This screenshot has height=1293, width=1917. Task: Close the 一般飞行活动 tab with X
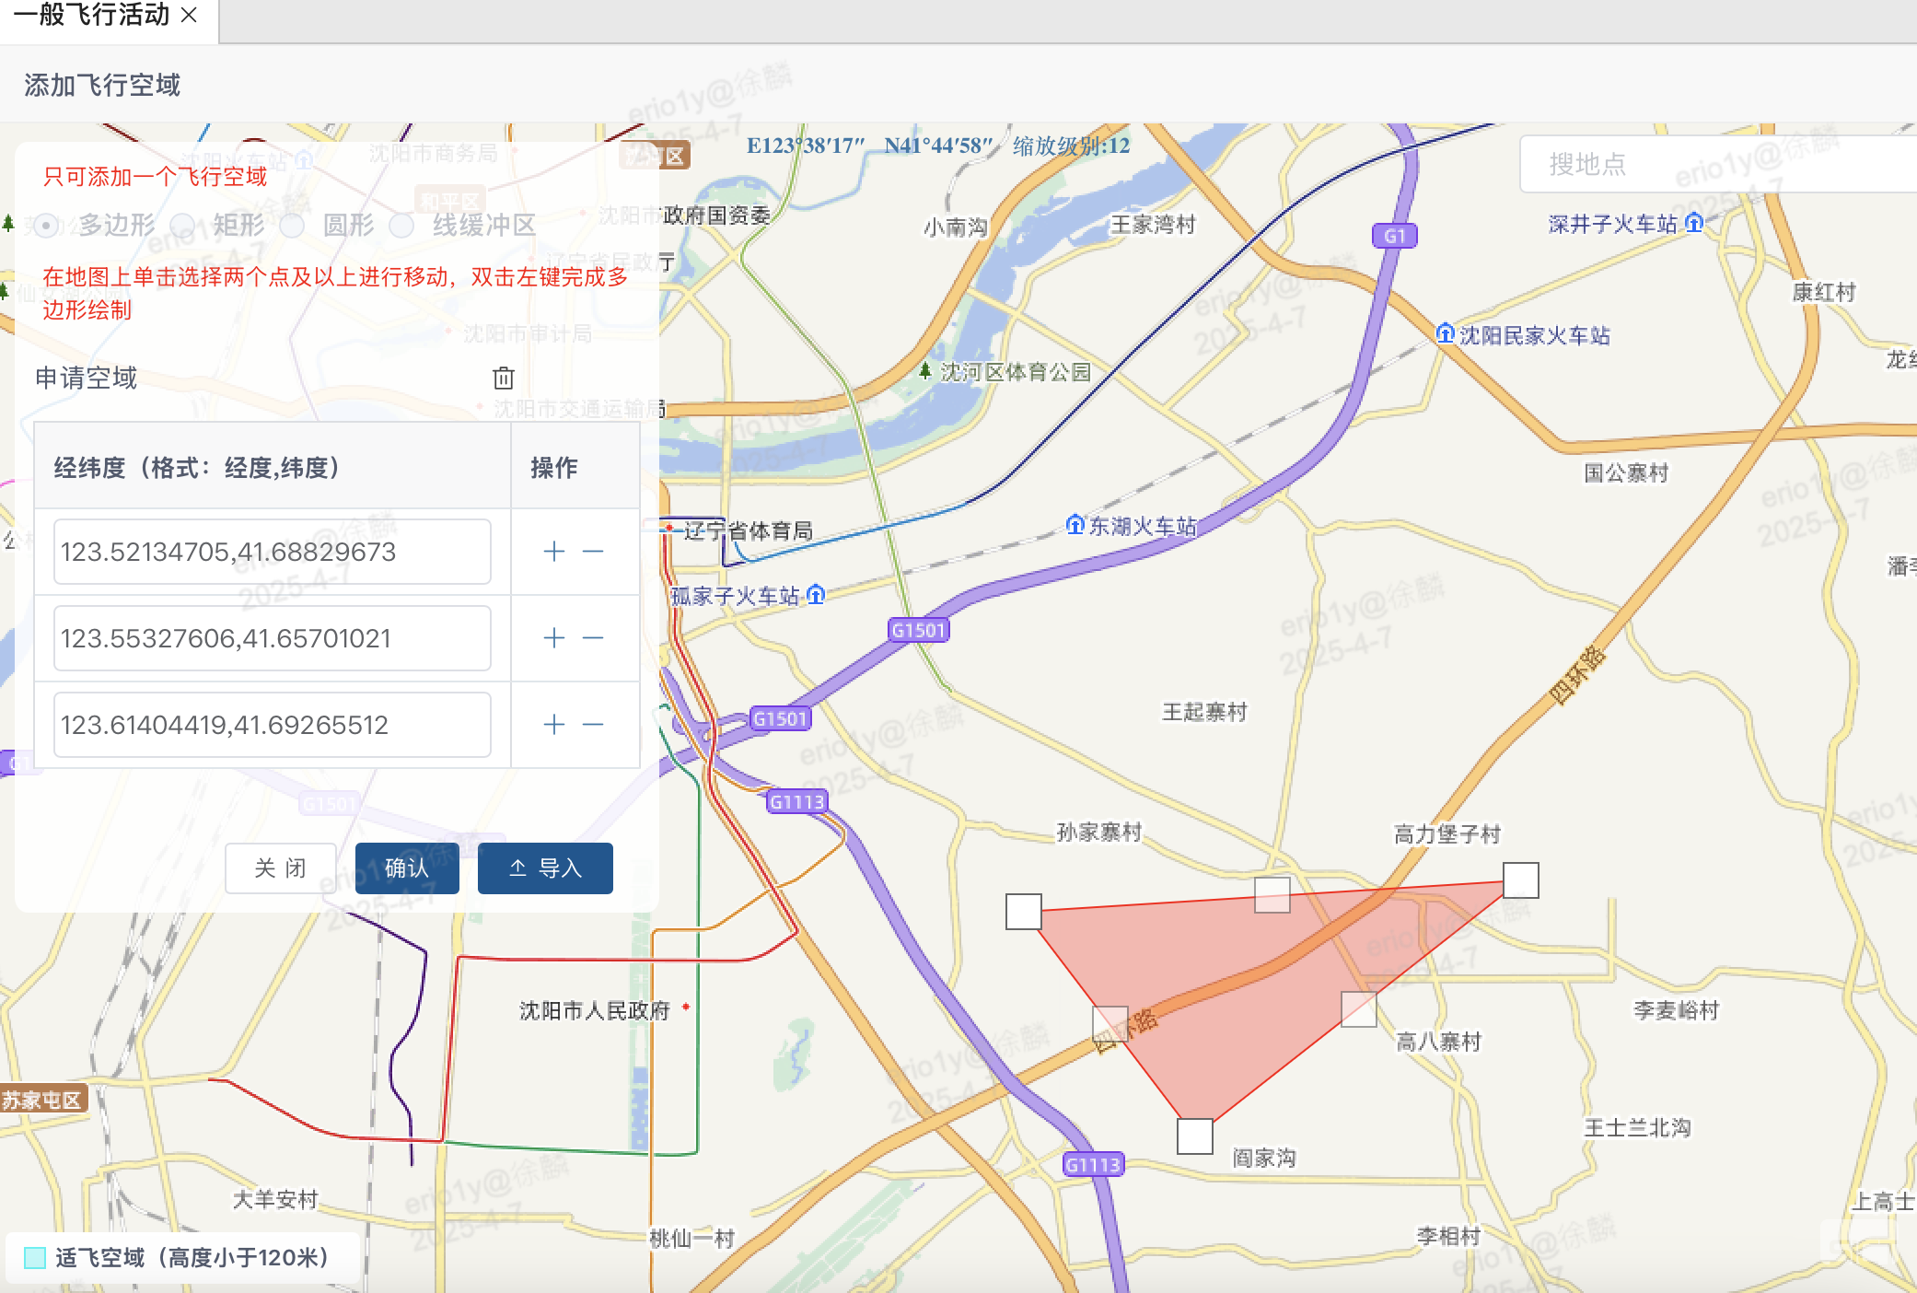[190, 16]
